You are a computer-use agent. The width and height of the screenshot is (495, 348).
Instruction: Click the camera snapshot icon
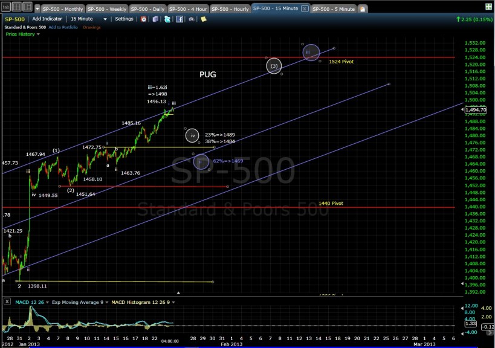[192, 19]
